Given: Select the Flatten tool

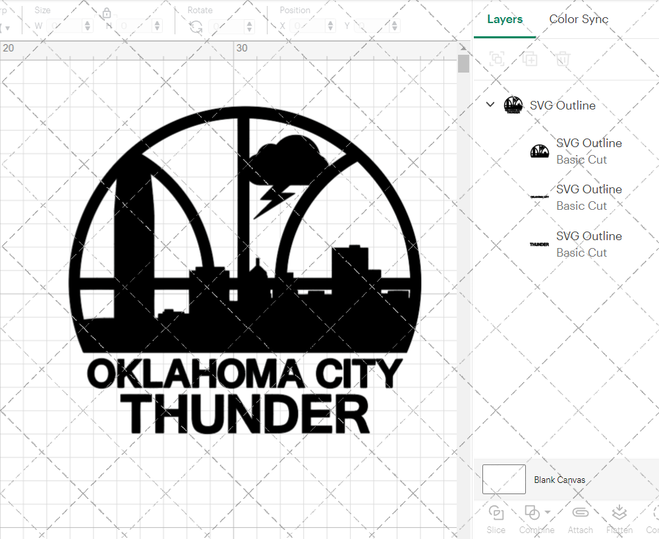Looking at the screenshot, I should 619,513.
